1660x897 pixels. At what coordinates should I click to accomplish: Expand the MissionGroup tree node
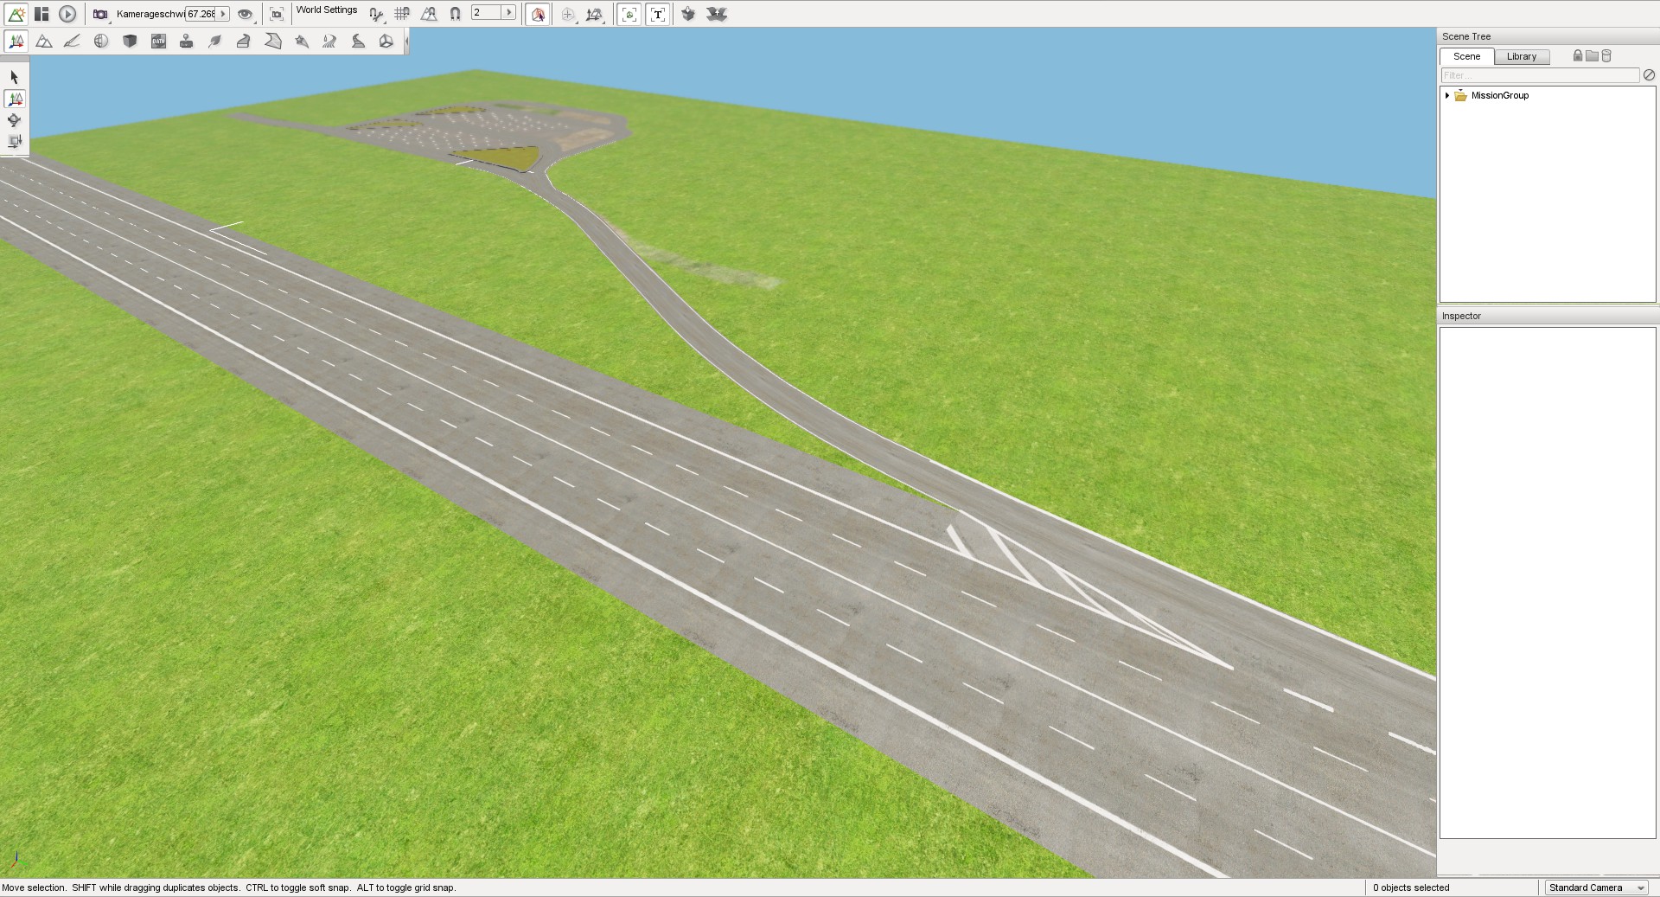pos(1447,95)
